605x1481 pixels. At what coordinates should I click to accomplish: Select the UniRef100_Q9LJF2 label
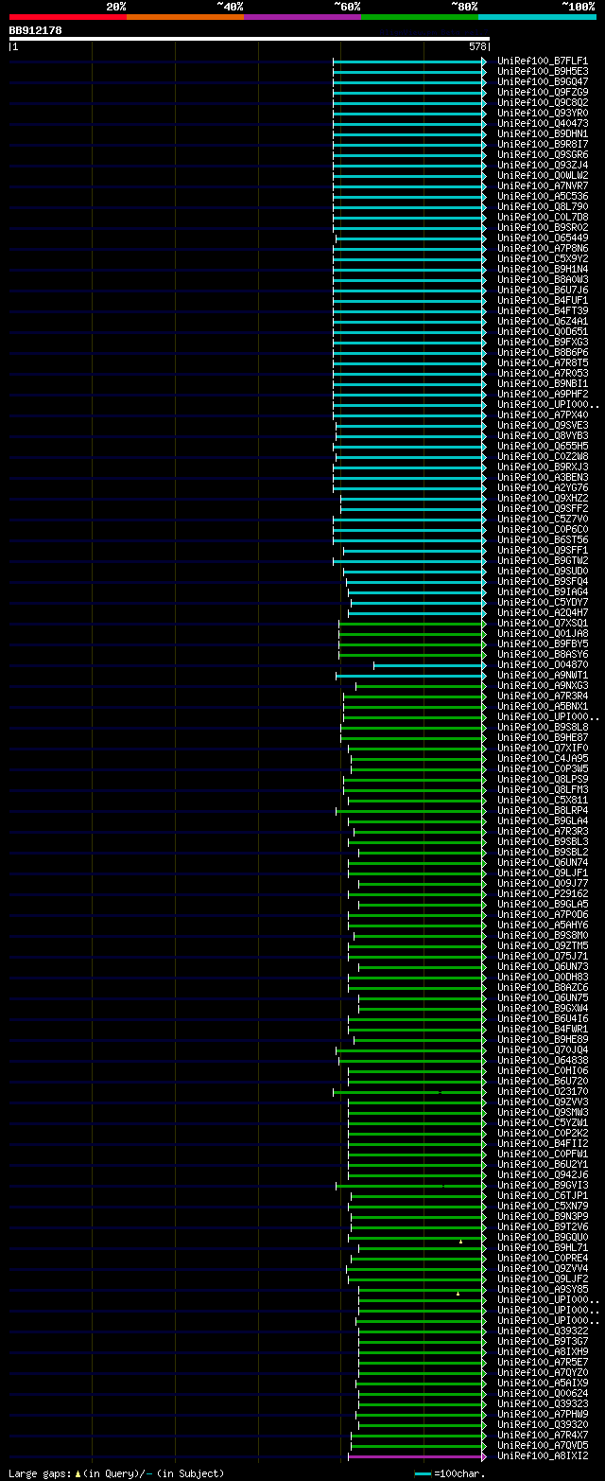point(543,1278)
